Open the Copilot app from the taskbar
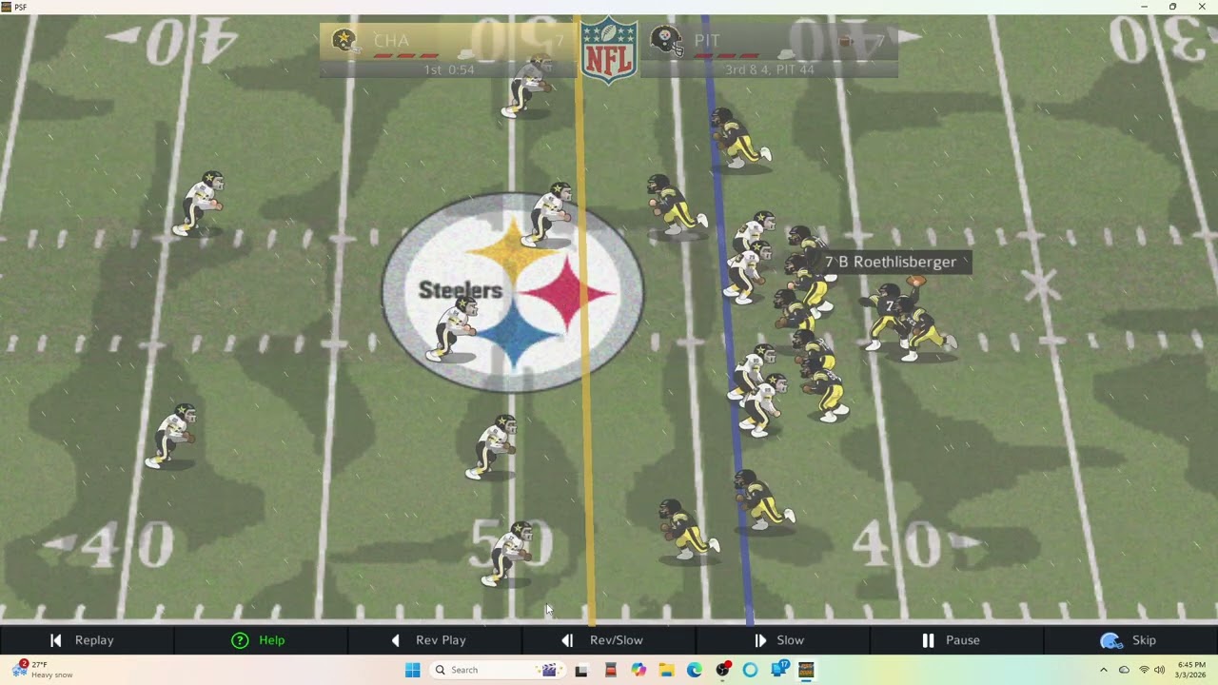The width and height of the screenshot is (1218, 685). [x=638, y=670]
